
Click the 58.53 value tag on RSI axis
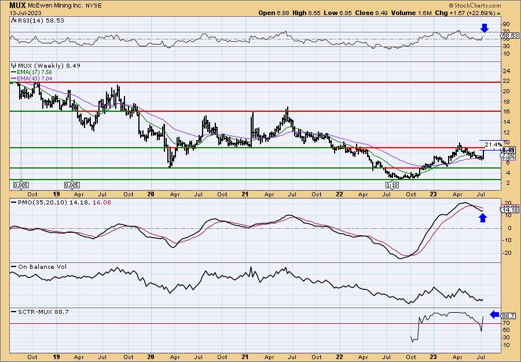click(510, 35)
